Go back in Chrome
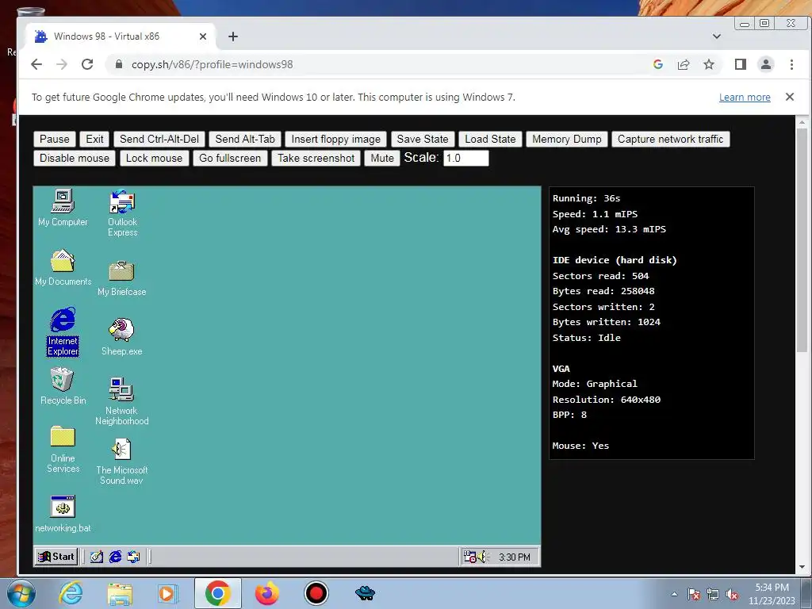This screenshot has width=812, height=609. (x=36, y=64)
